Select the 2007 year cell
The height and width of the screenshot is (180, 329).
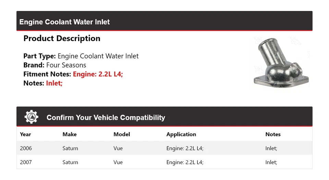[x=26, y=162]
